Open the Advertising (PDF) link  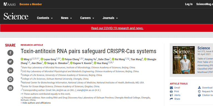[205, 65]
